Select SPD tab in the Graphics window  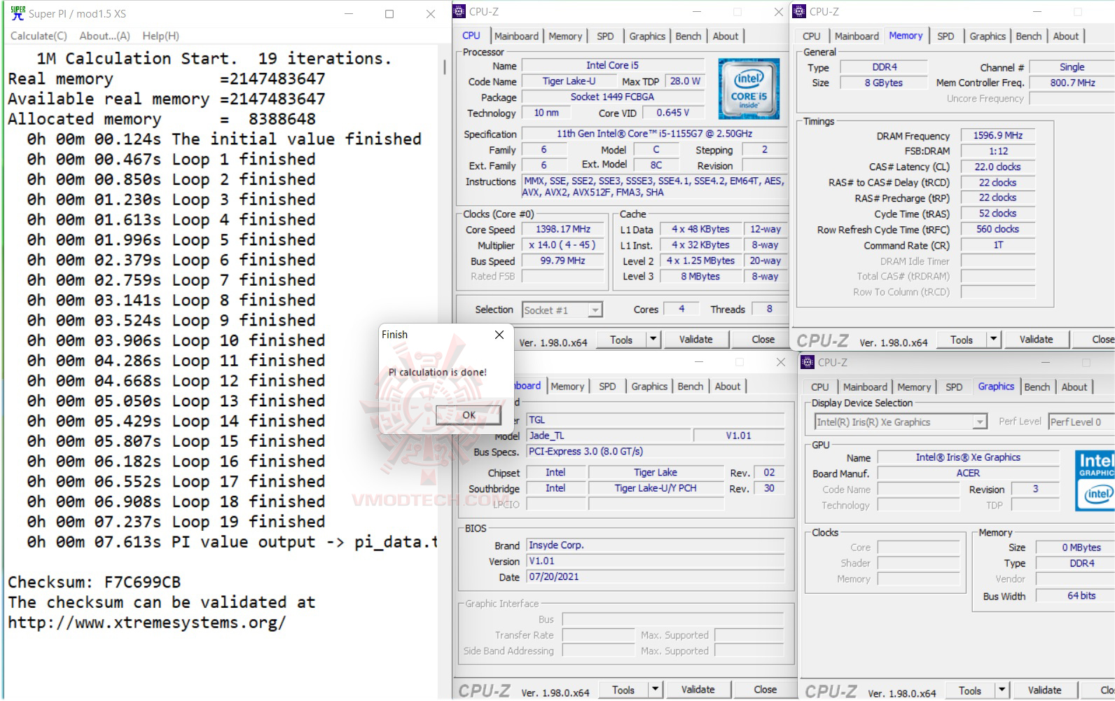point(954,387)
